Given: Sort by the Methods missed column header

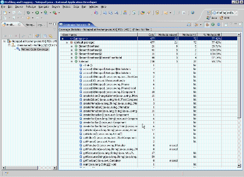Looking at the screenshot, I should [167, 35].
